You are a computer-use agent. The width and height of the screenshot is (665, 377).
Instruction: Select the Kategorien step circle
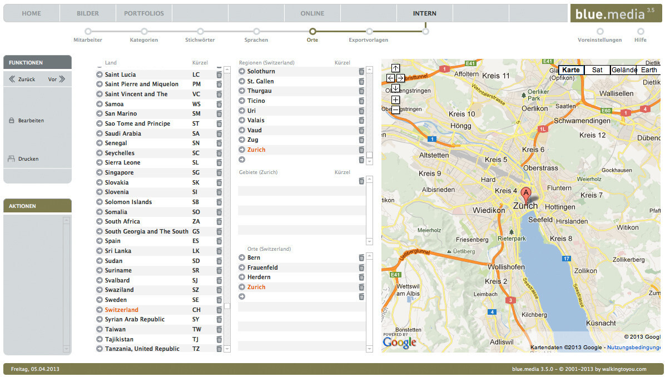144,32
